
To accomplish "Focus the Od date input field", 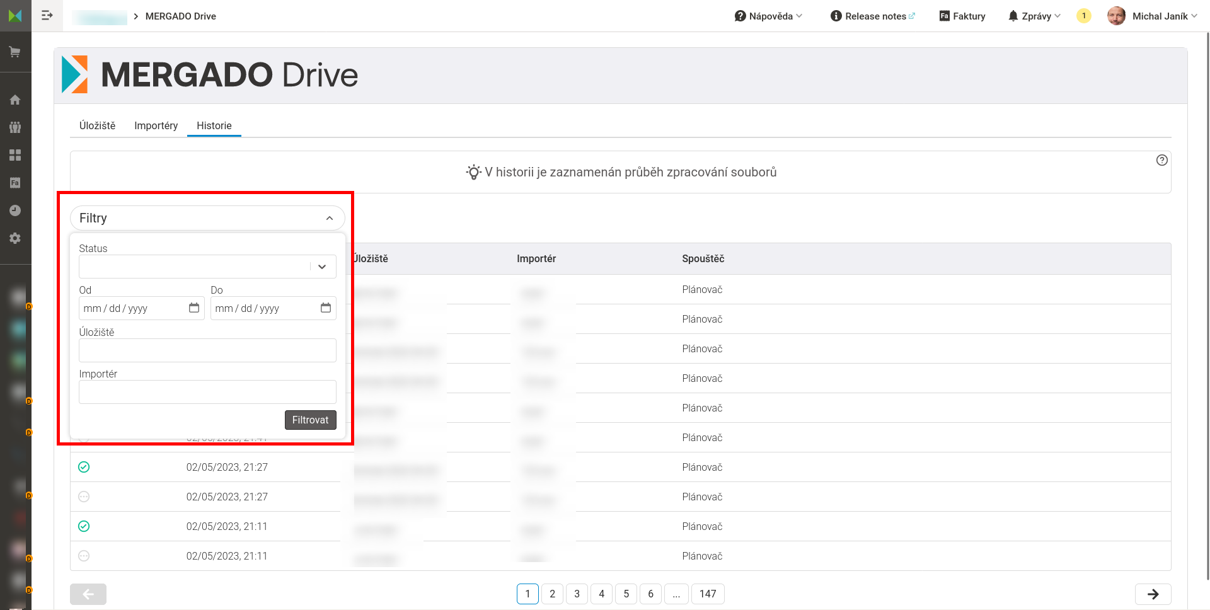I will [142, 308].
